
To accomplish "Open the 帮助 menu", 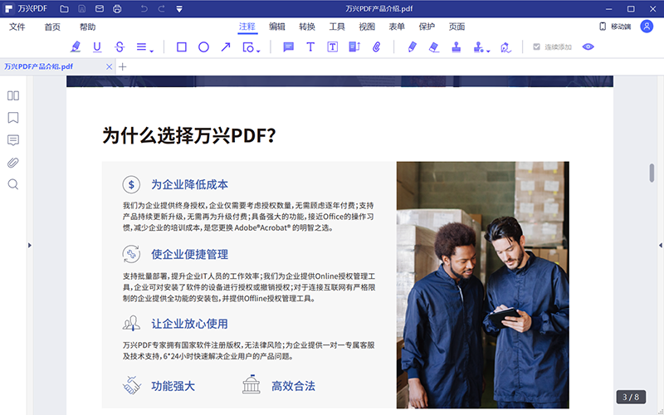I will pos(88,27).
